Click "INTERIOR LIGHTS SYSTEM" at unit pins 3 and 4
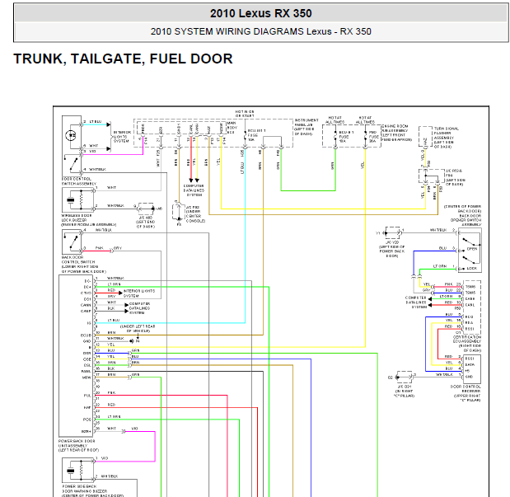Screen dimensions: 510x497 (139, 293)
